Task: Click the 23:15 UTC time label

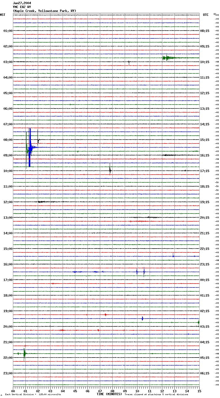Action: click(x=205, y=264)
